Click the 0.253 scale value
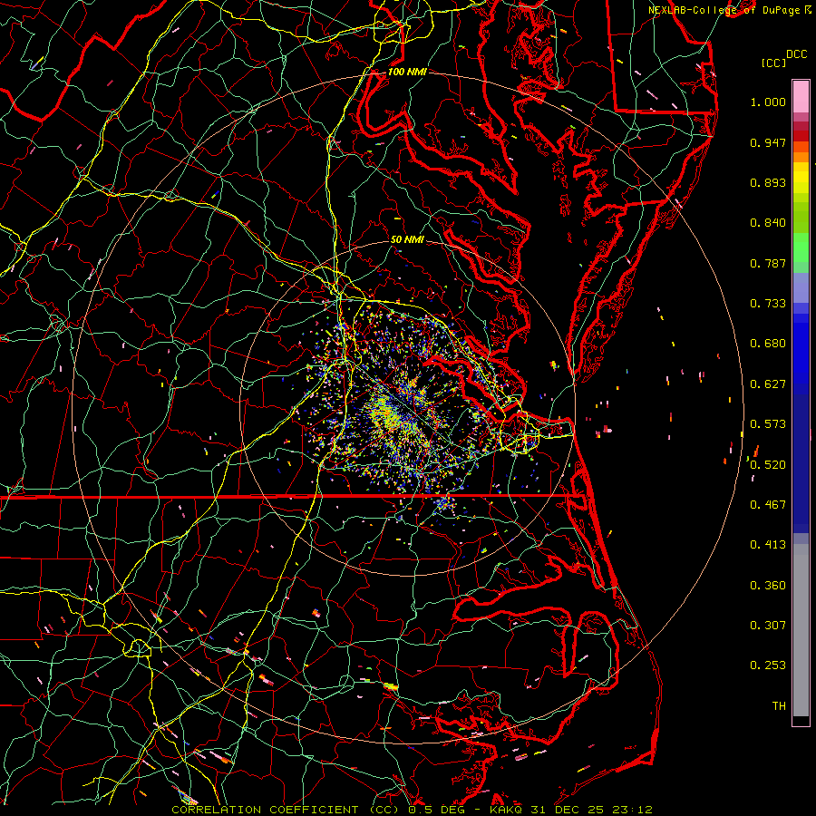Screen dimensions: 816x816 point(768,665)
